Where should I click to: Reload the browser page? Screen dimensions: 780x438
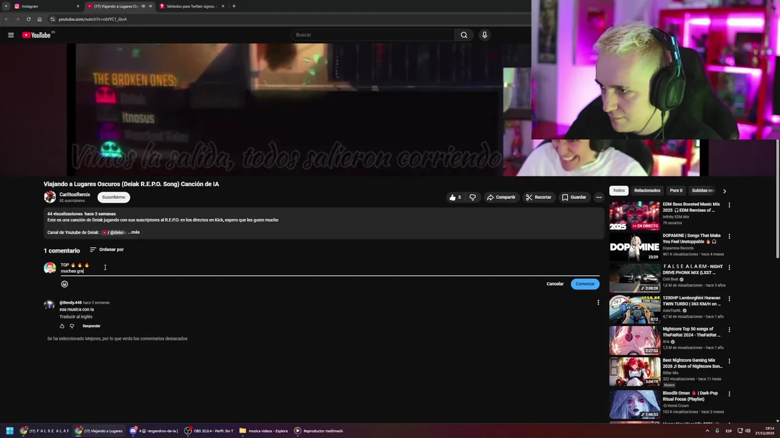pyautogui.click(x=28, y=19)
